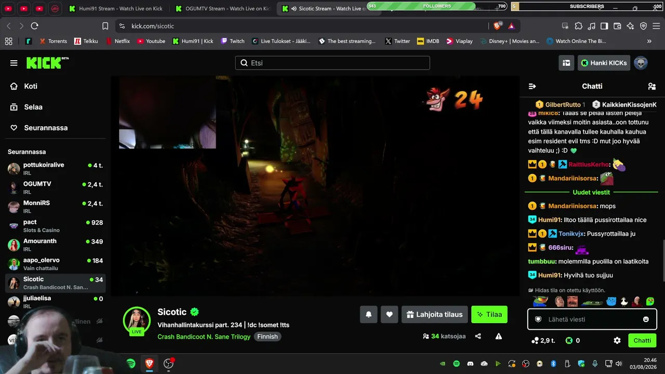This screenshot has width=665, height=374.
Task: Open chat settings gear
Action: click(x=617, y=341)
